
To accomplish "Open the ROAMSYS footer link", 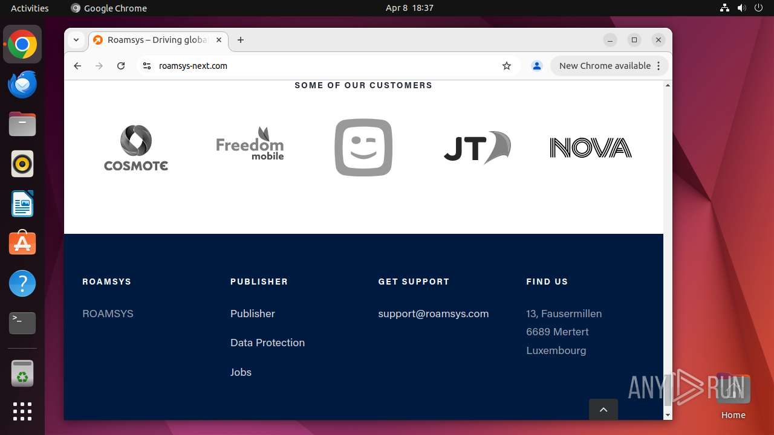I will tap(108, 314).
